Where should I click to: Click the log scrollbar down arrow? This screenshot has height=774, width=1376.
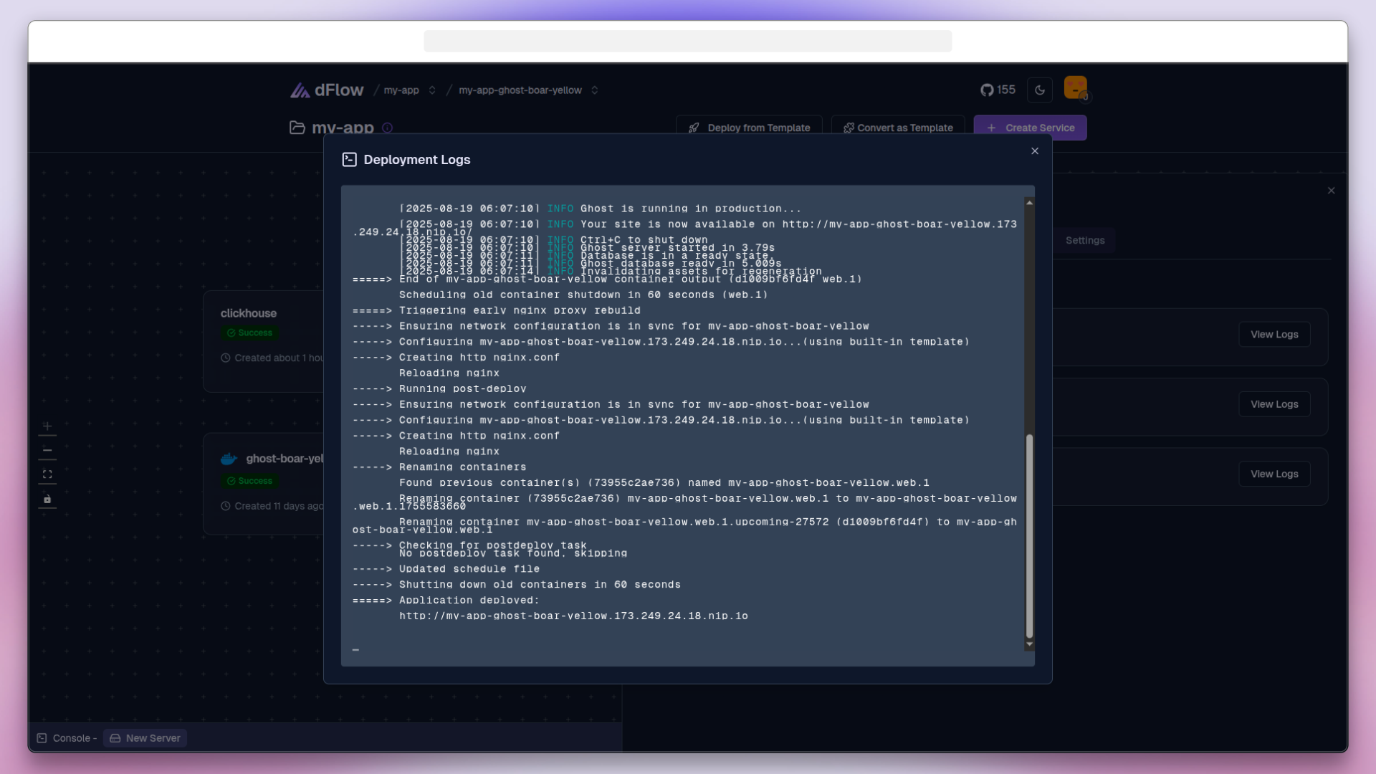click(x=1030, y=644)
